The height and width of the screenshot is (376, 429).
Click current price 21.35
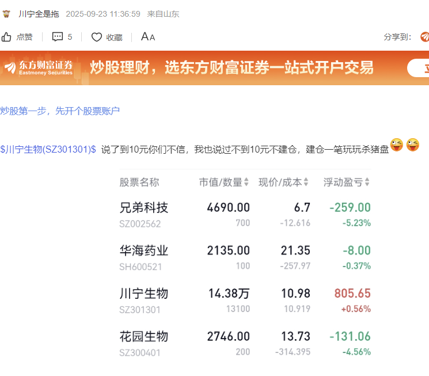[296, 250]
